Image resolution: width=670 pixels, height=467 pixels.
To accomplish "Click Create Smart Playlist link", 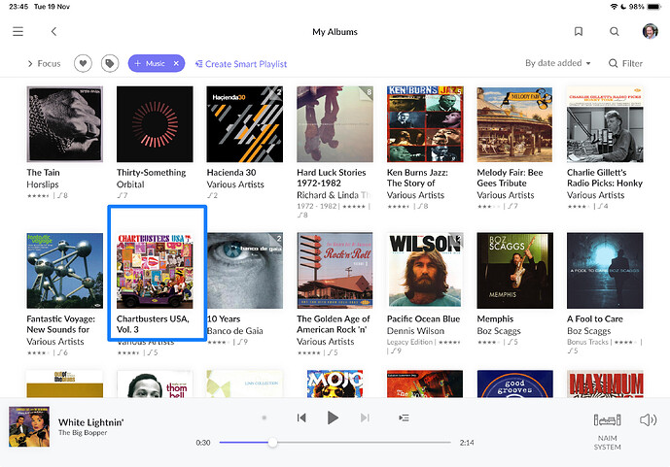I will tap(241, 64).
